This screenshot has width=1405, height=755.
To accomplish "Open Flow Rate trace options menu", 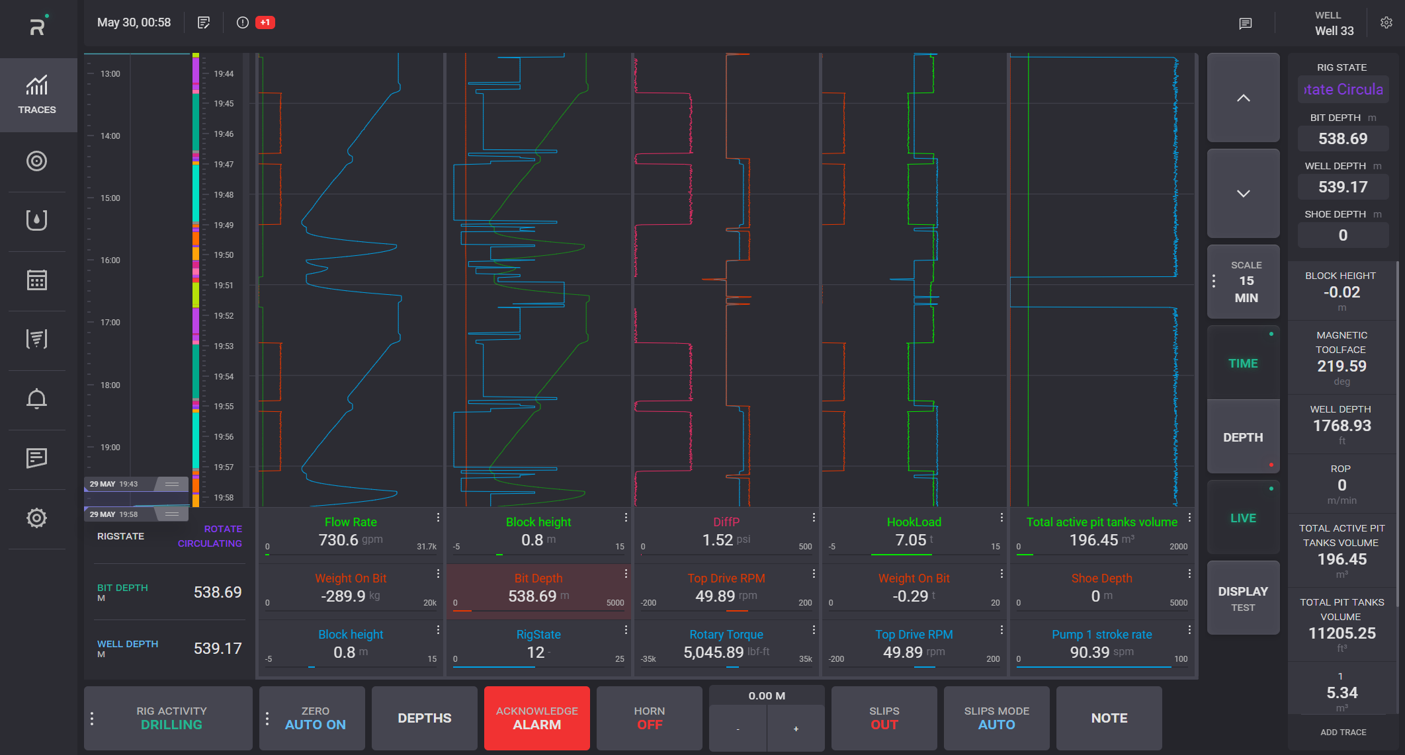I will (x=438, y=517).
